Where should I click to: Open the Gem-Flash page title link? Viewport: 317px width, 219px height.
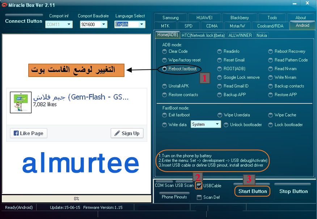tap(81, 97)
